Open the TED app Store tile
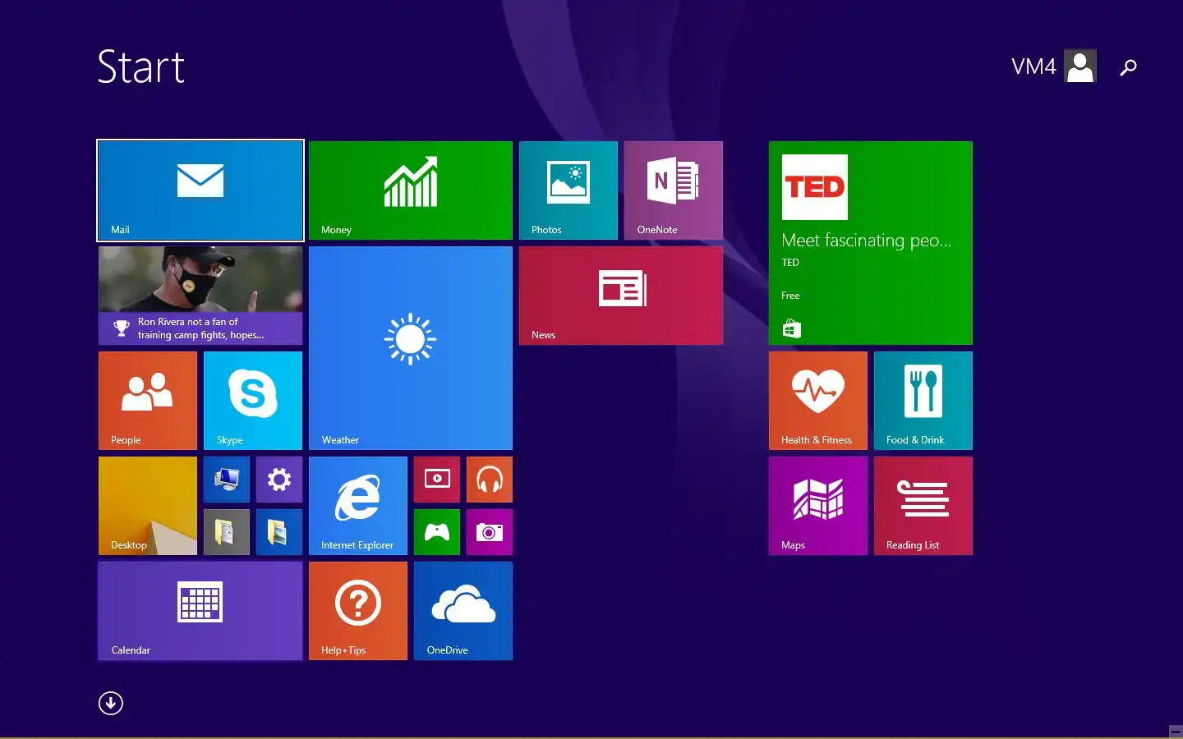1183x739 pixels. coord(871,243)
